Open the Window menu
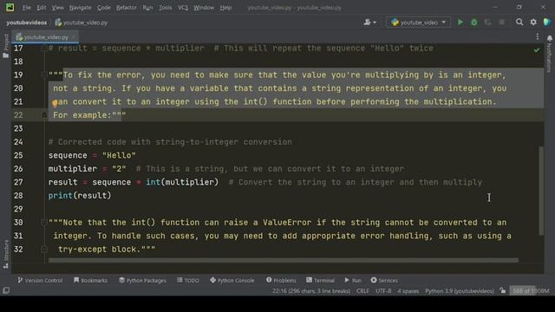Image resolution: width=555 pixels, height=312 pixels. 204,8
